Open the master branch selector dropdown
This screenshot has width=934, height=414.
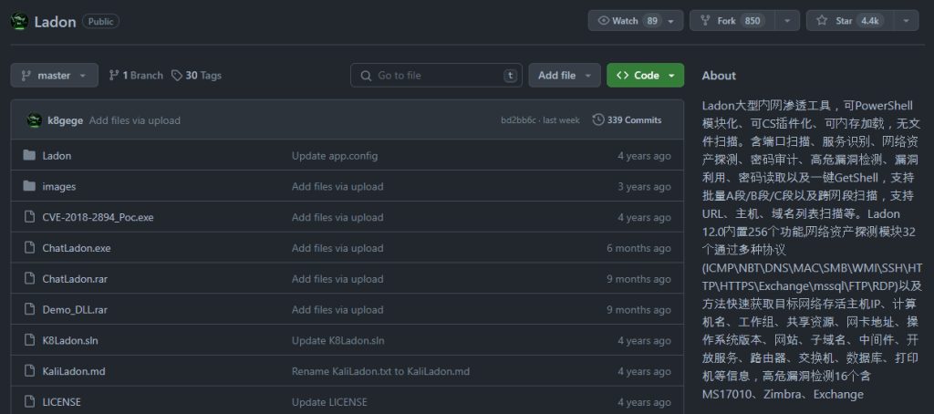tap(54, 76)
